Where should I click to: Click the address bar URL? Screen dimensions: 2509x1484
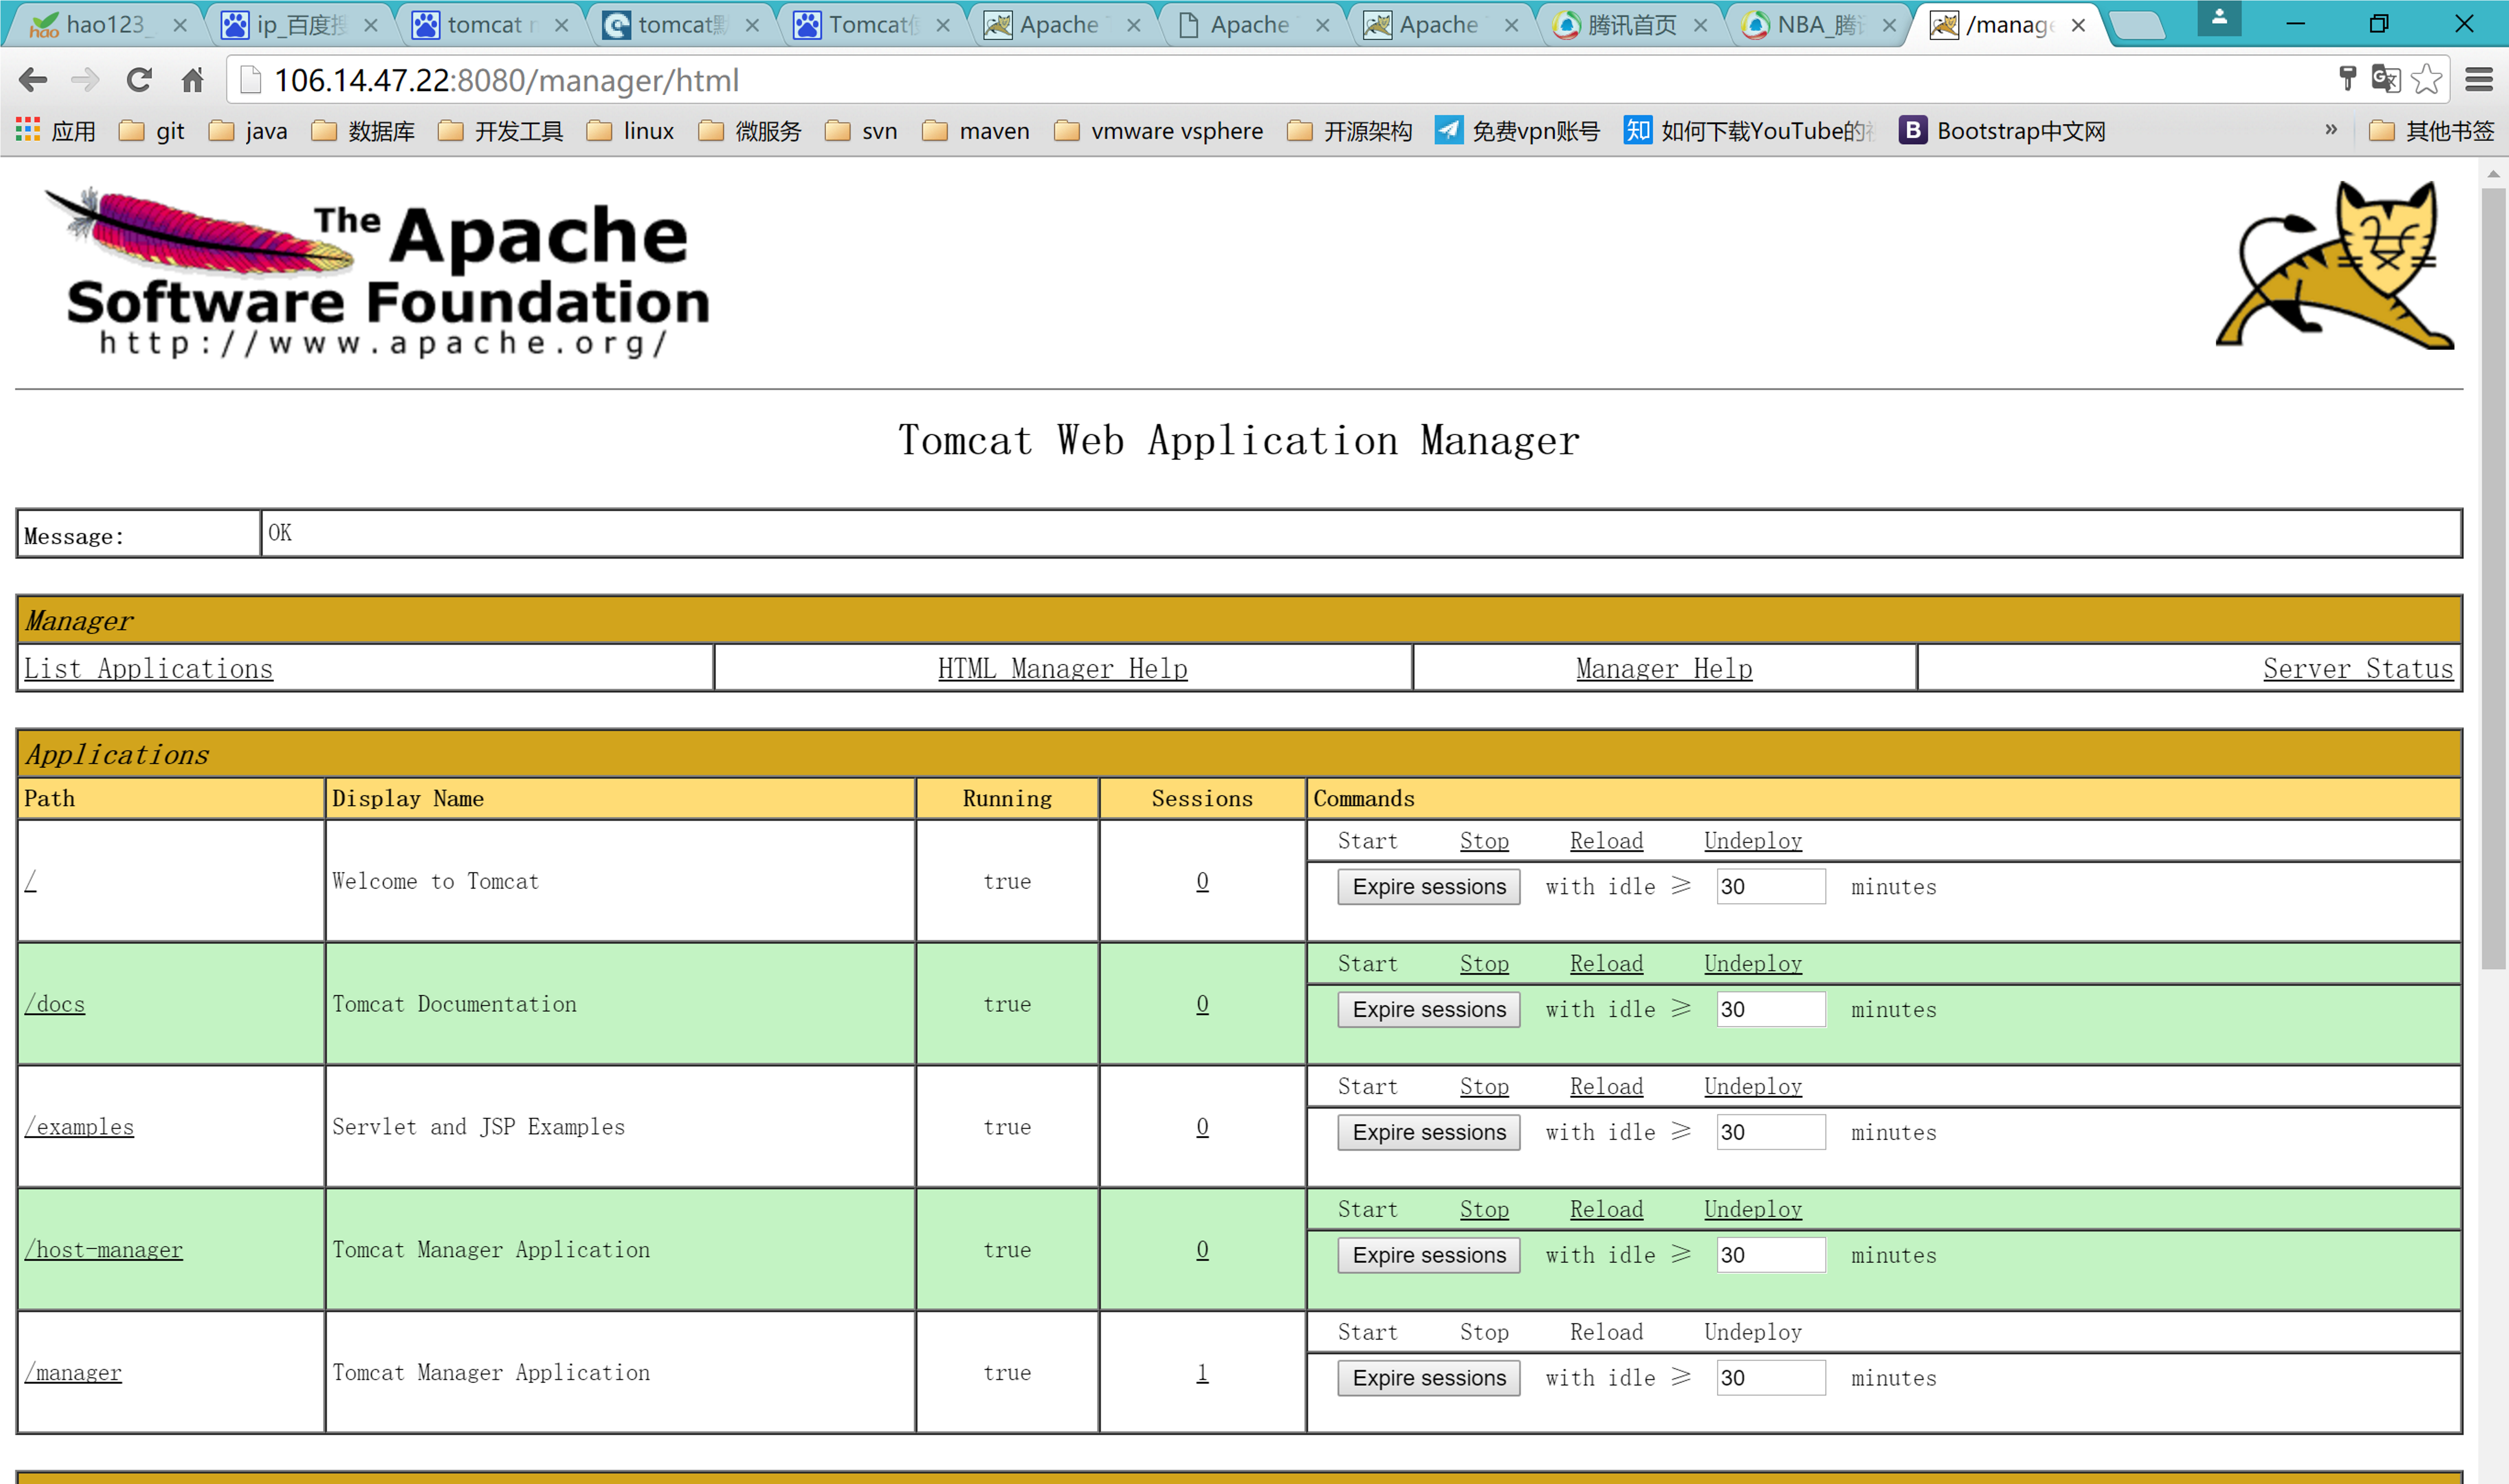[506, 80]
